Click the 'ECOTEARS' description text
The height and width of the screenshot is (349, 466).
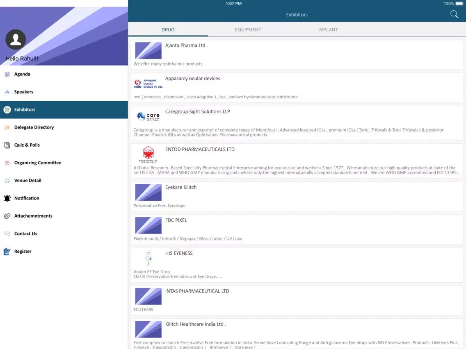tap(143, 310)
